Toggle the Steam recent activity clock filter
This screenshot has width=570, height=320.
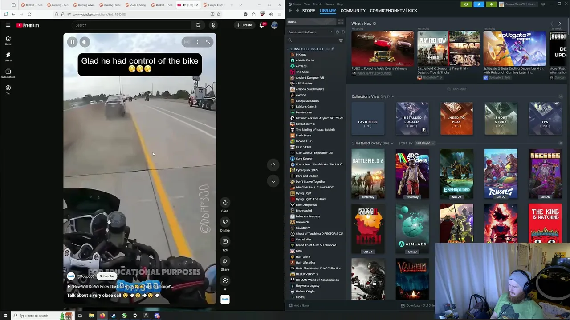click(x=337, y=32)
